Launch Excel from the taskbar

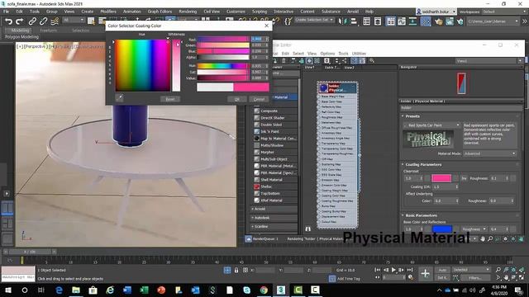click(x=144, y=290)
